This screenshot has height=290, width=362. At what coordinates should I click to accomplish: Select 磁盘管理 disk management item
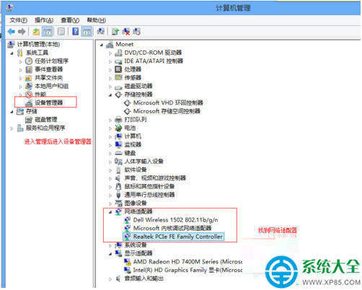pyautogui.click(x=46, y=120)
